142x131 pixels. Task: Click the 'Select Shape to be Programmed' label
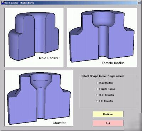pyautogui.click(x=102, y=76)
